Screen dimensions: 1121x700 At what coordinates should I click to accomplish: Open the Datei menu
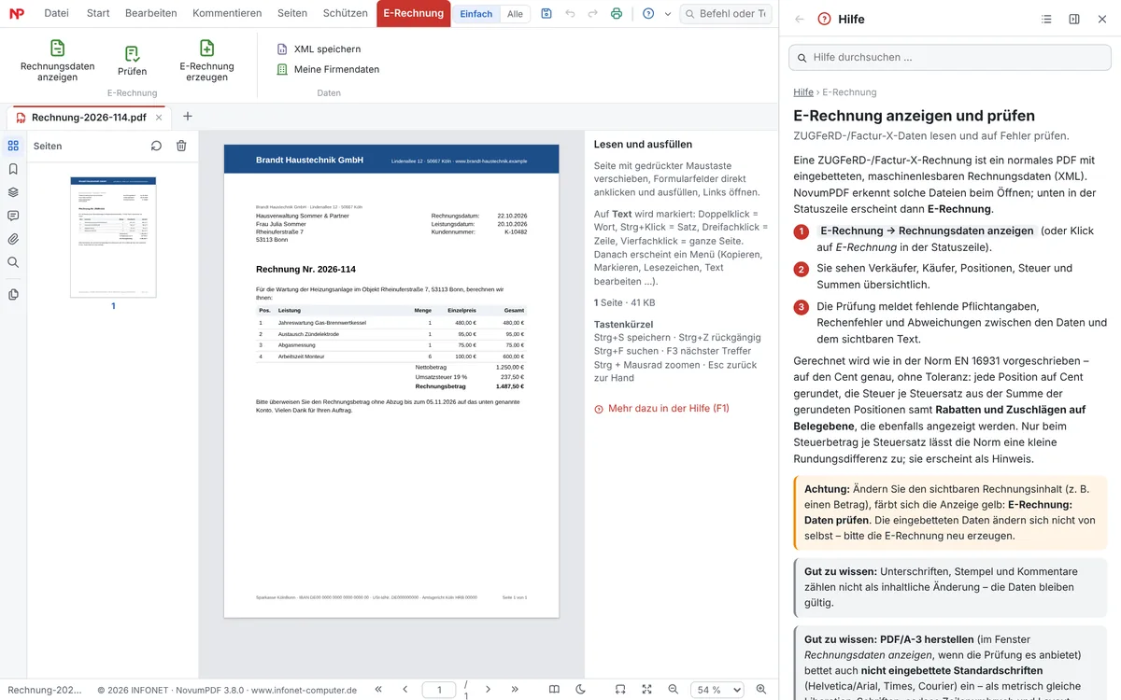(56, 13)
